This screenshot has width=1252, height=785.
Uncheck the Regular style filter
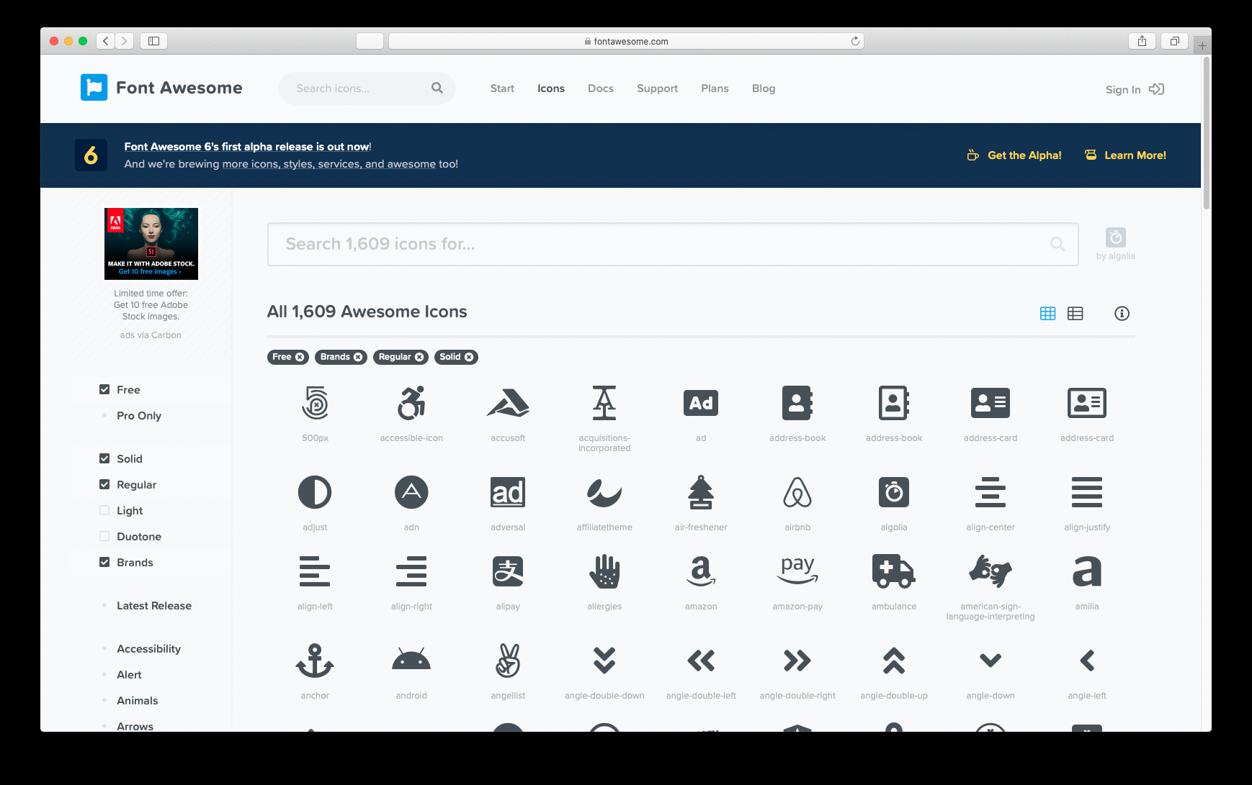pos(104,484)
